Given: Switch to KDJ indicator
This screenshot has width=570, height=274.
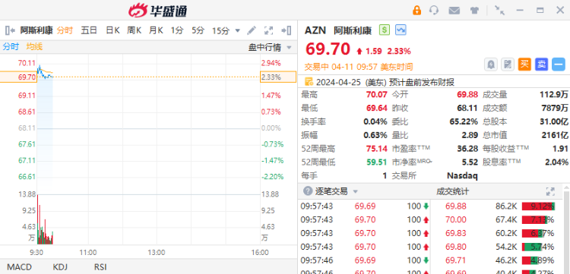Looking at the screenshot, I should pyautogui.click(x=60, y=267).
